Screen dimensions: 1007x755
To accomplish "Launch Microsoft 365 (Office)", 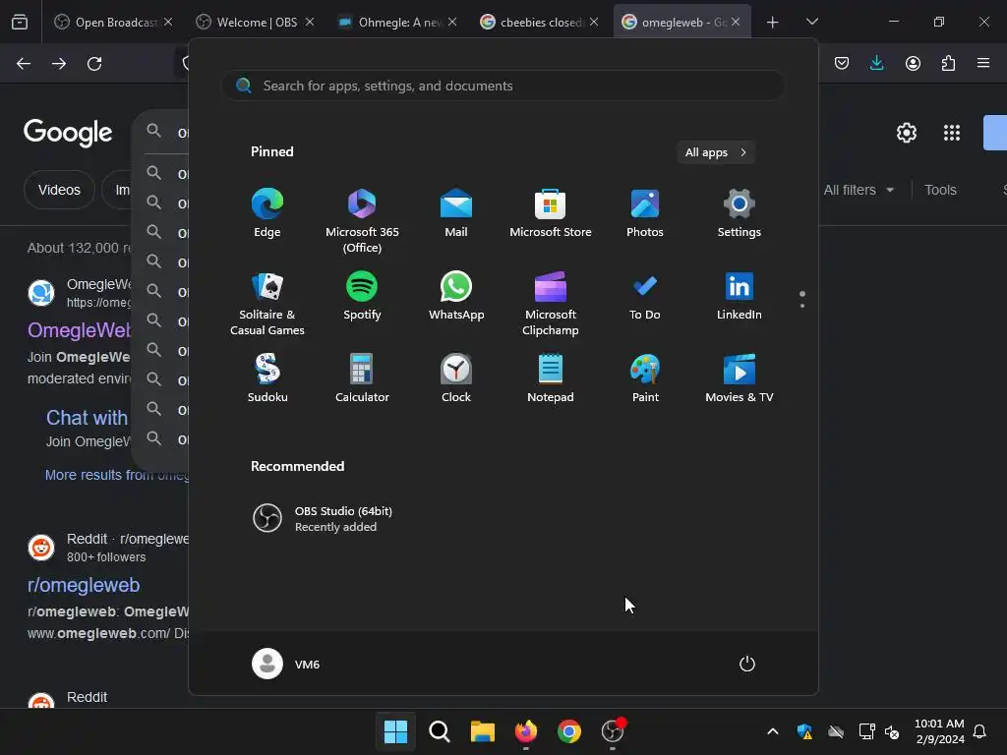I will pos(362,221).
